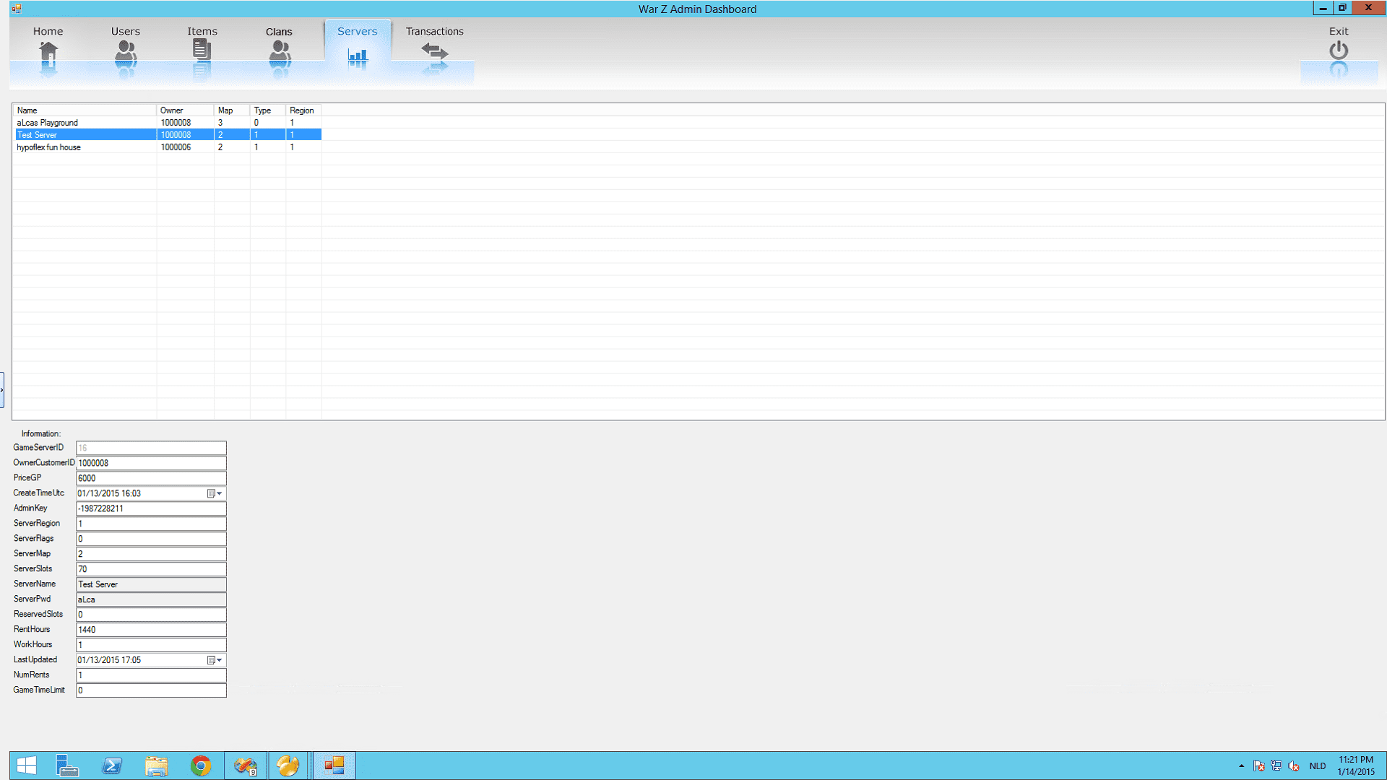1387x780 pixels.
Task: Click the GameServerID field
Action: tap(151, 448)
